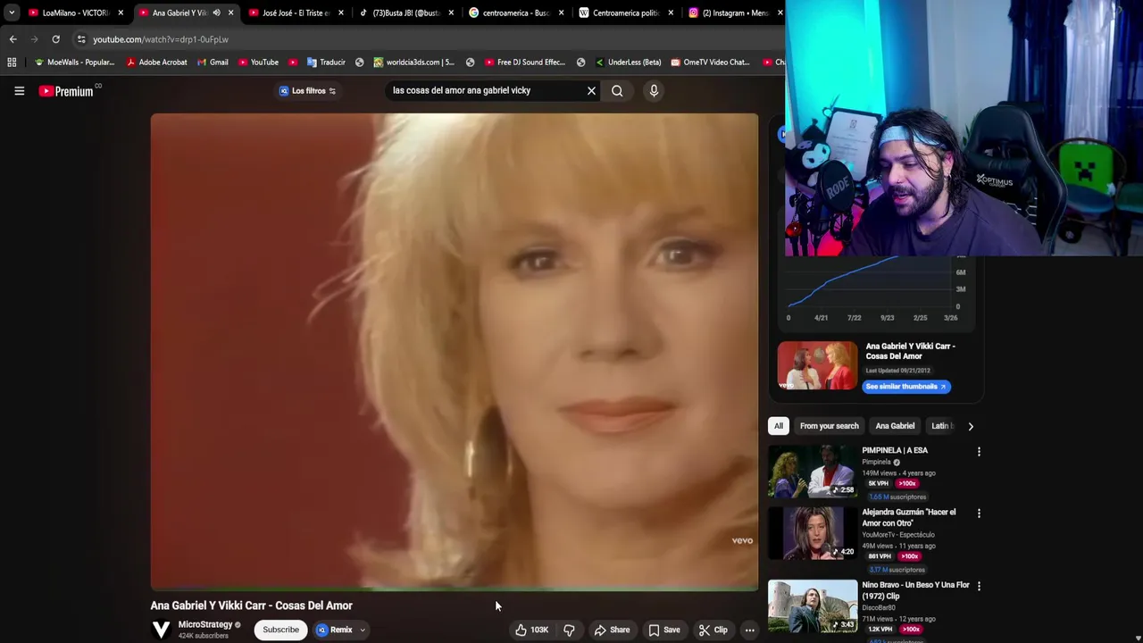
Task: Open Gmail bookmark
Action: click(213, 63)
